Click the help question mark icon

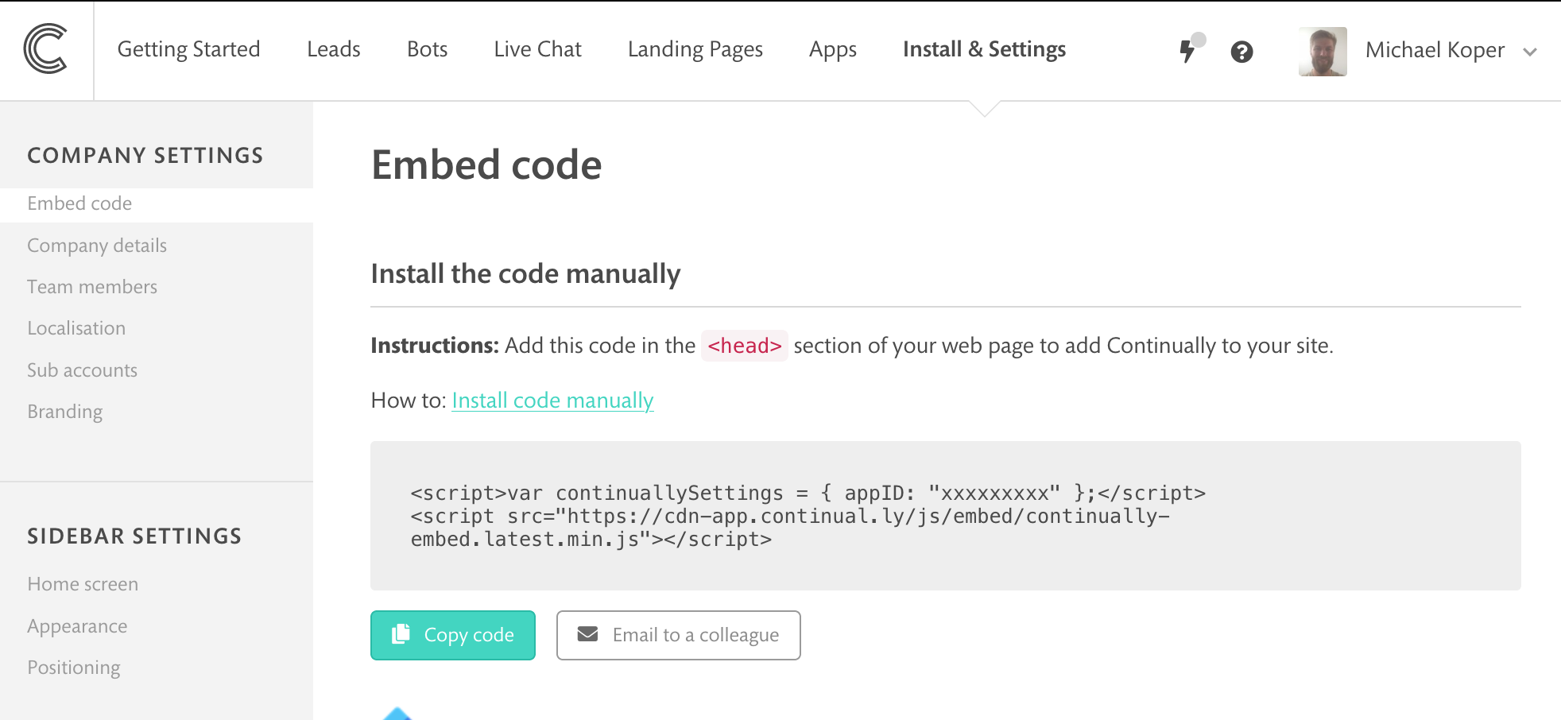[x=1241, y=52]
